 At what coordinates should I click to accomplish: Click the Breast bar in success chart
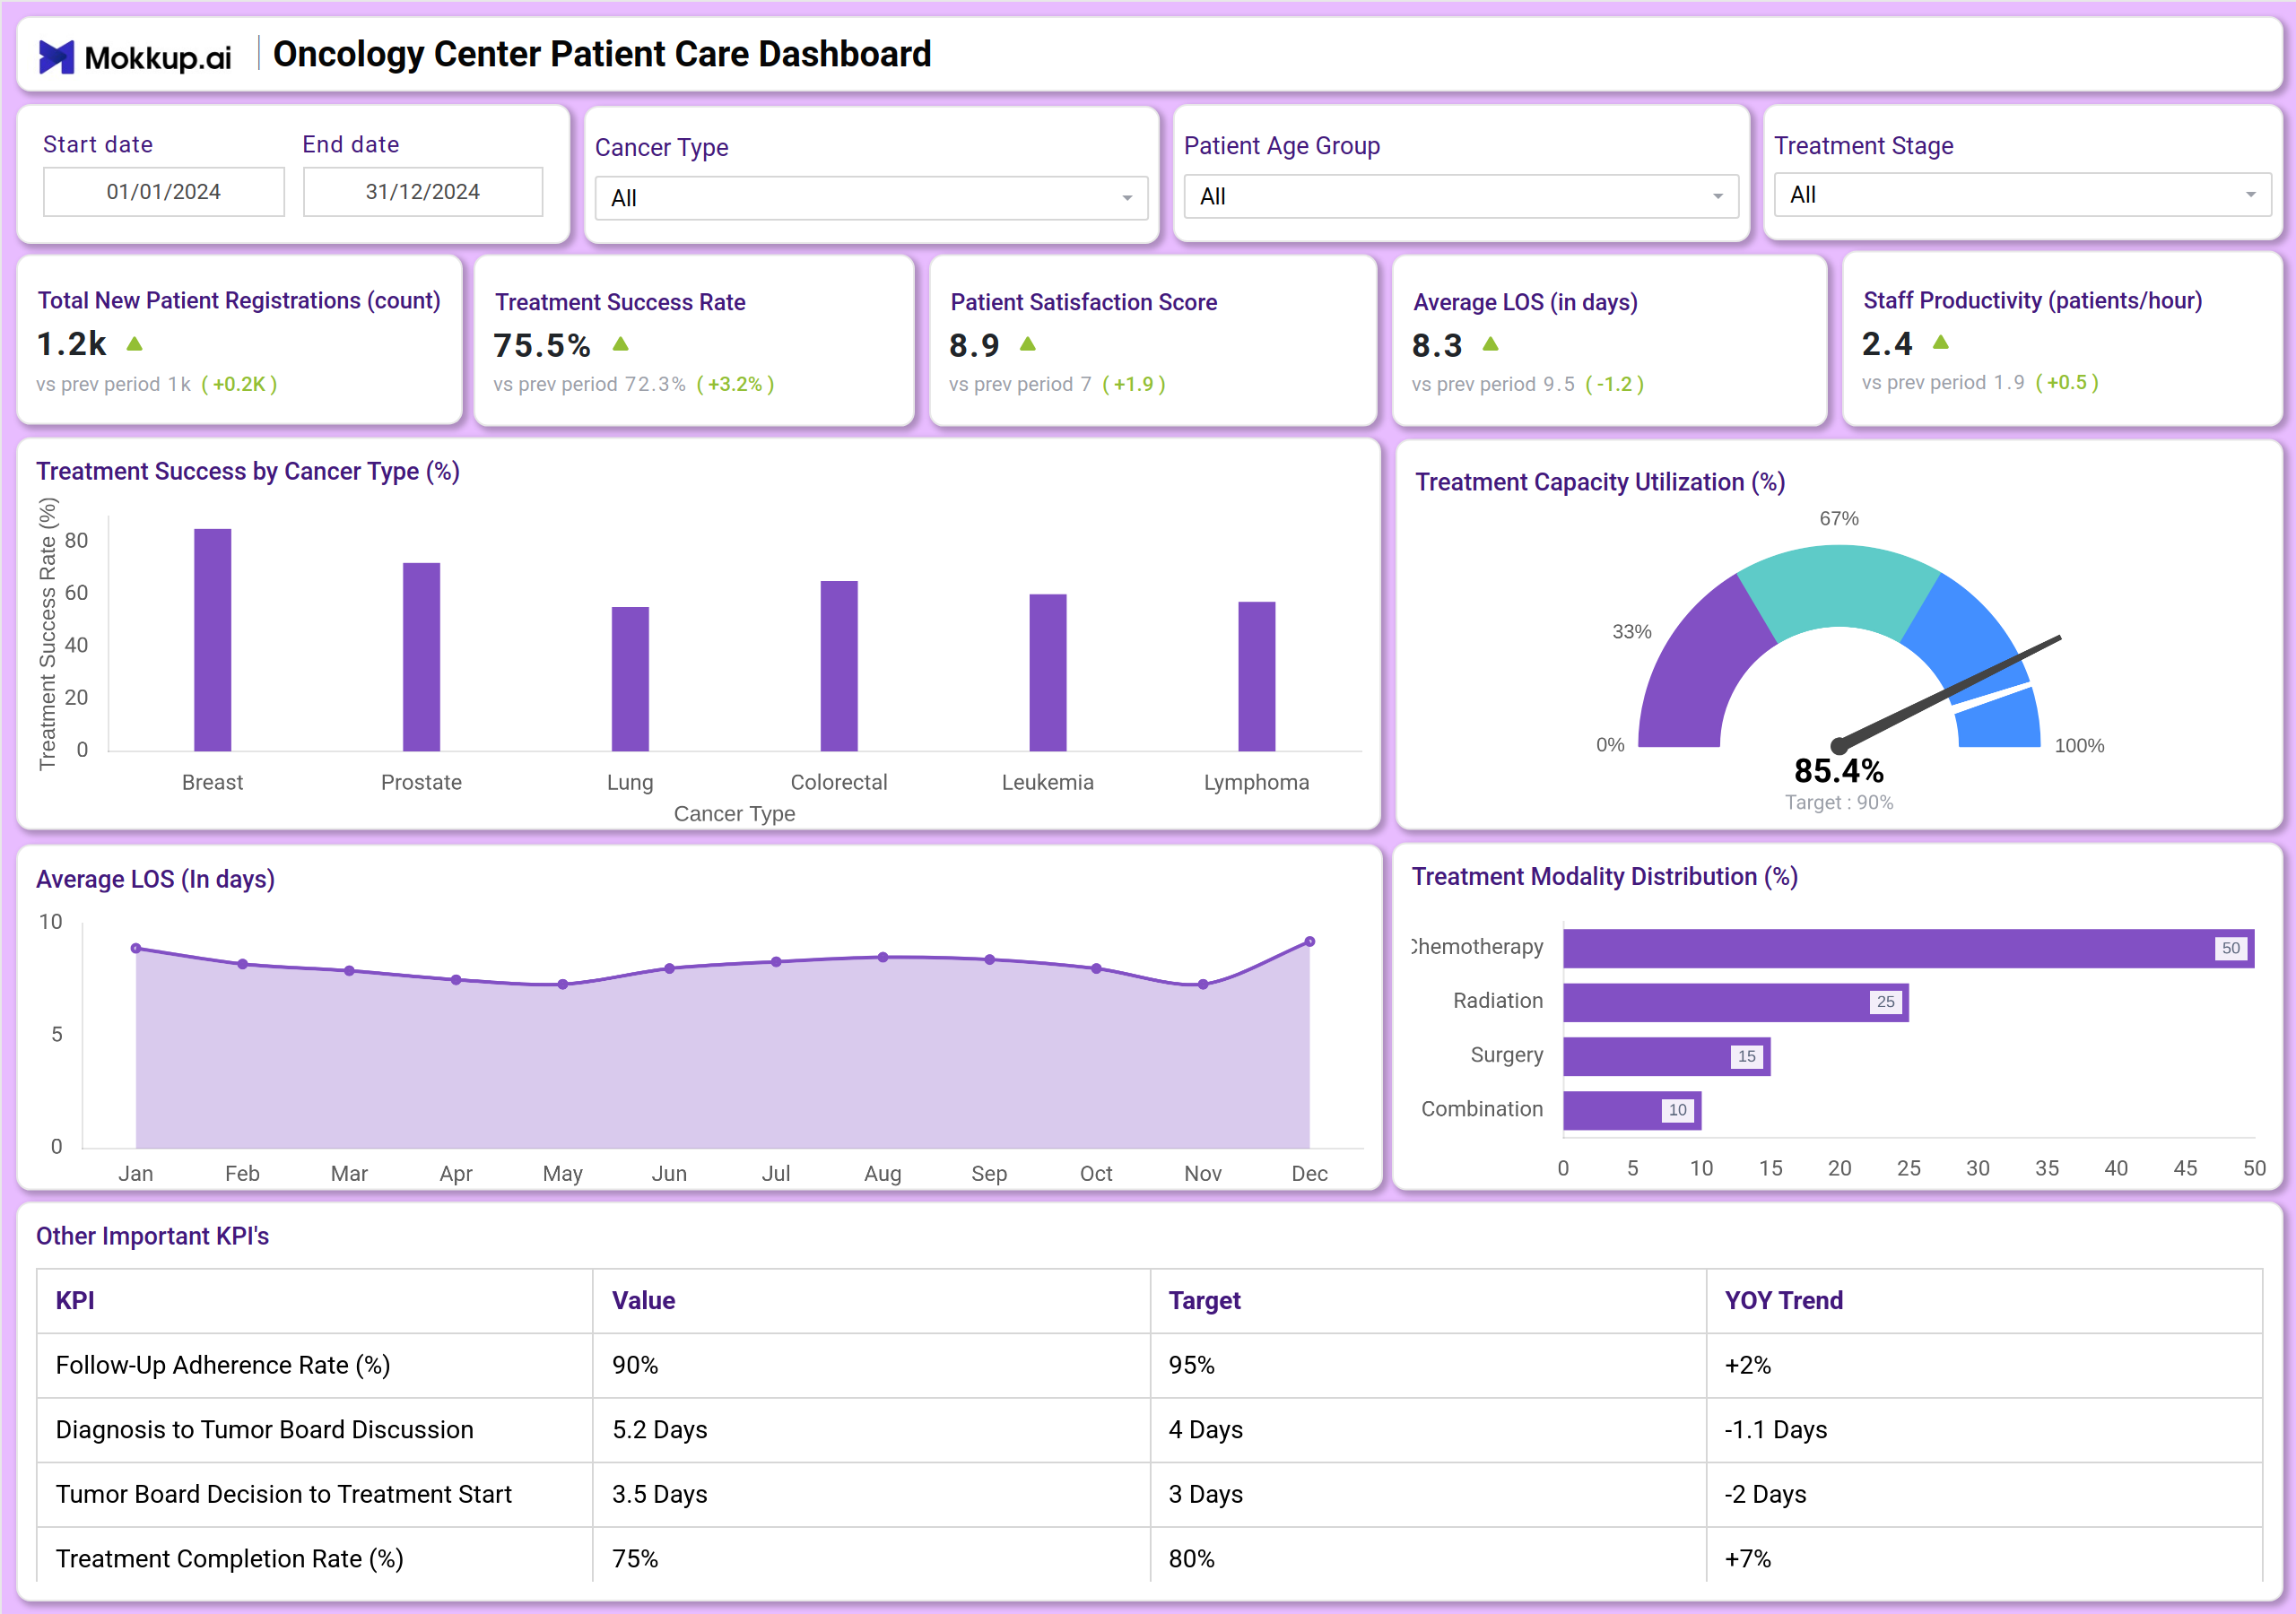212,640
